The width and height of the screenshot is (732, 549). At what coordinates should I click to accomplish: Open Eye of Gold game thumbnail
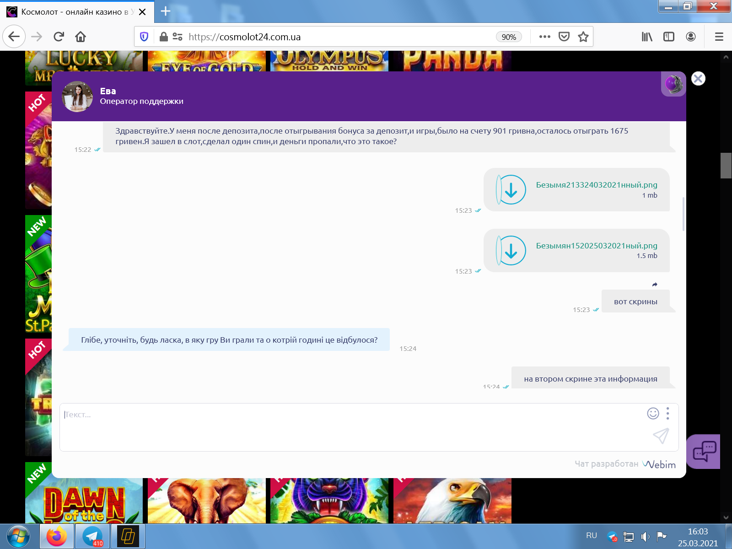tap(207, 61)
